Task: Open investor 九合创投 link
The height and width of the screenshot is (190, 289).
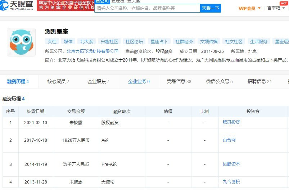Action: click(231, 181)
